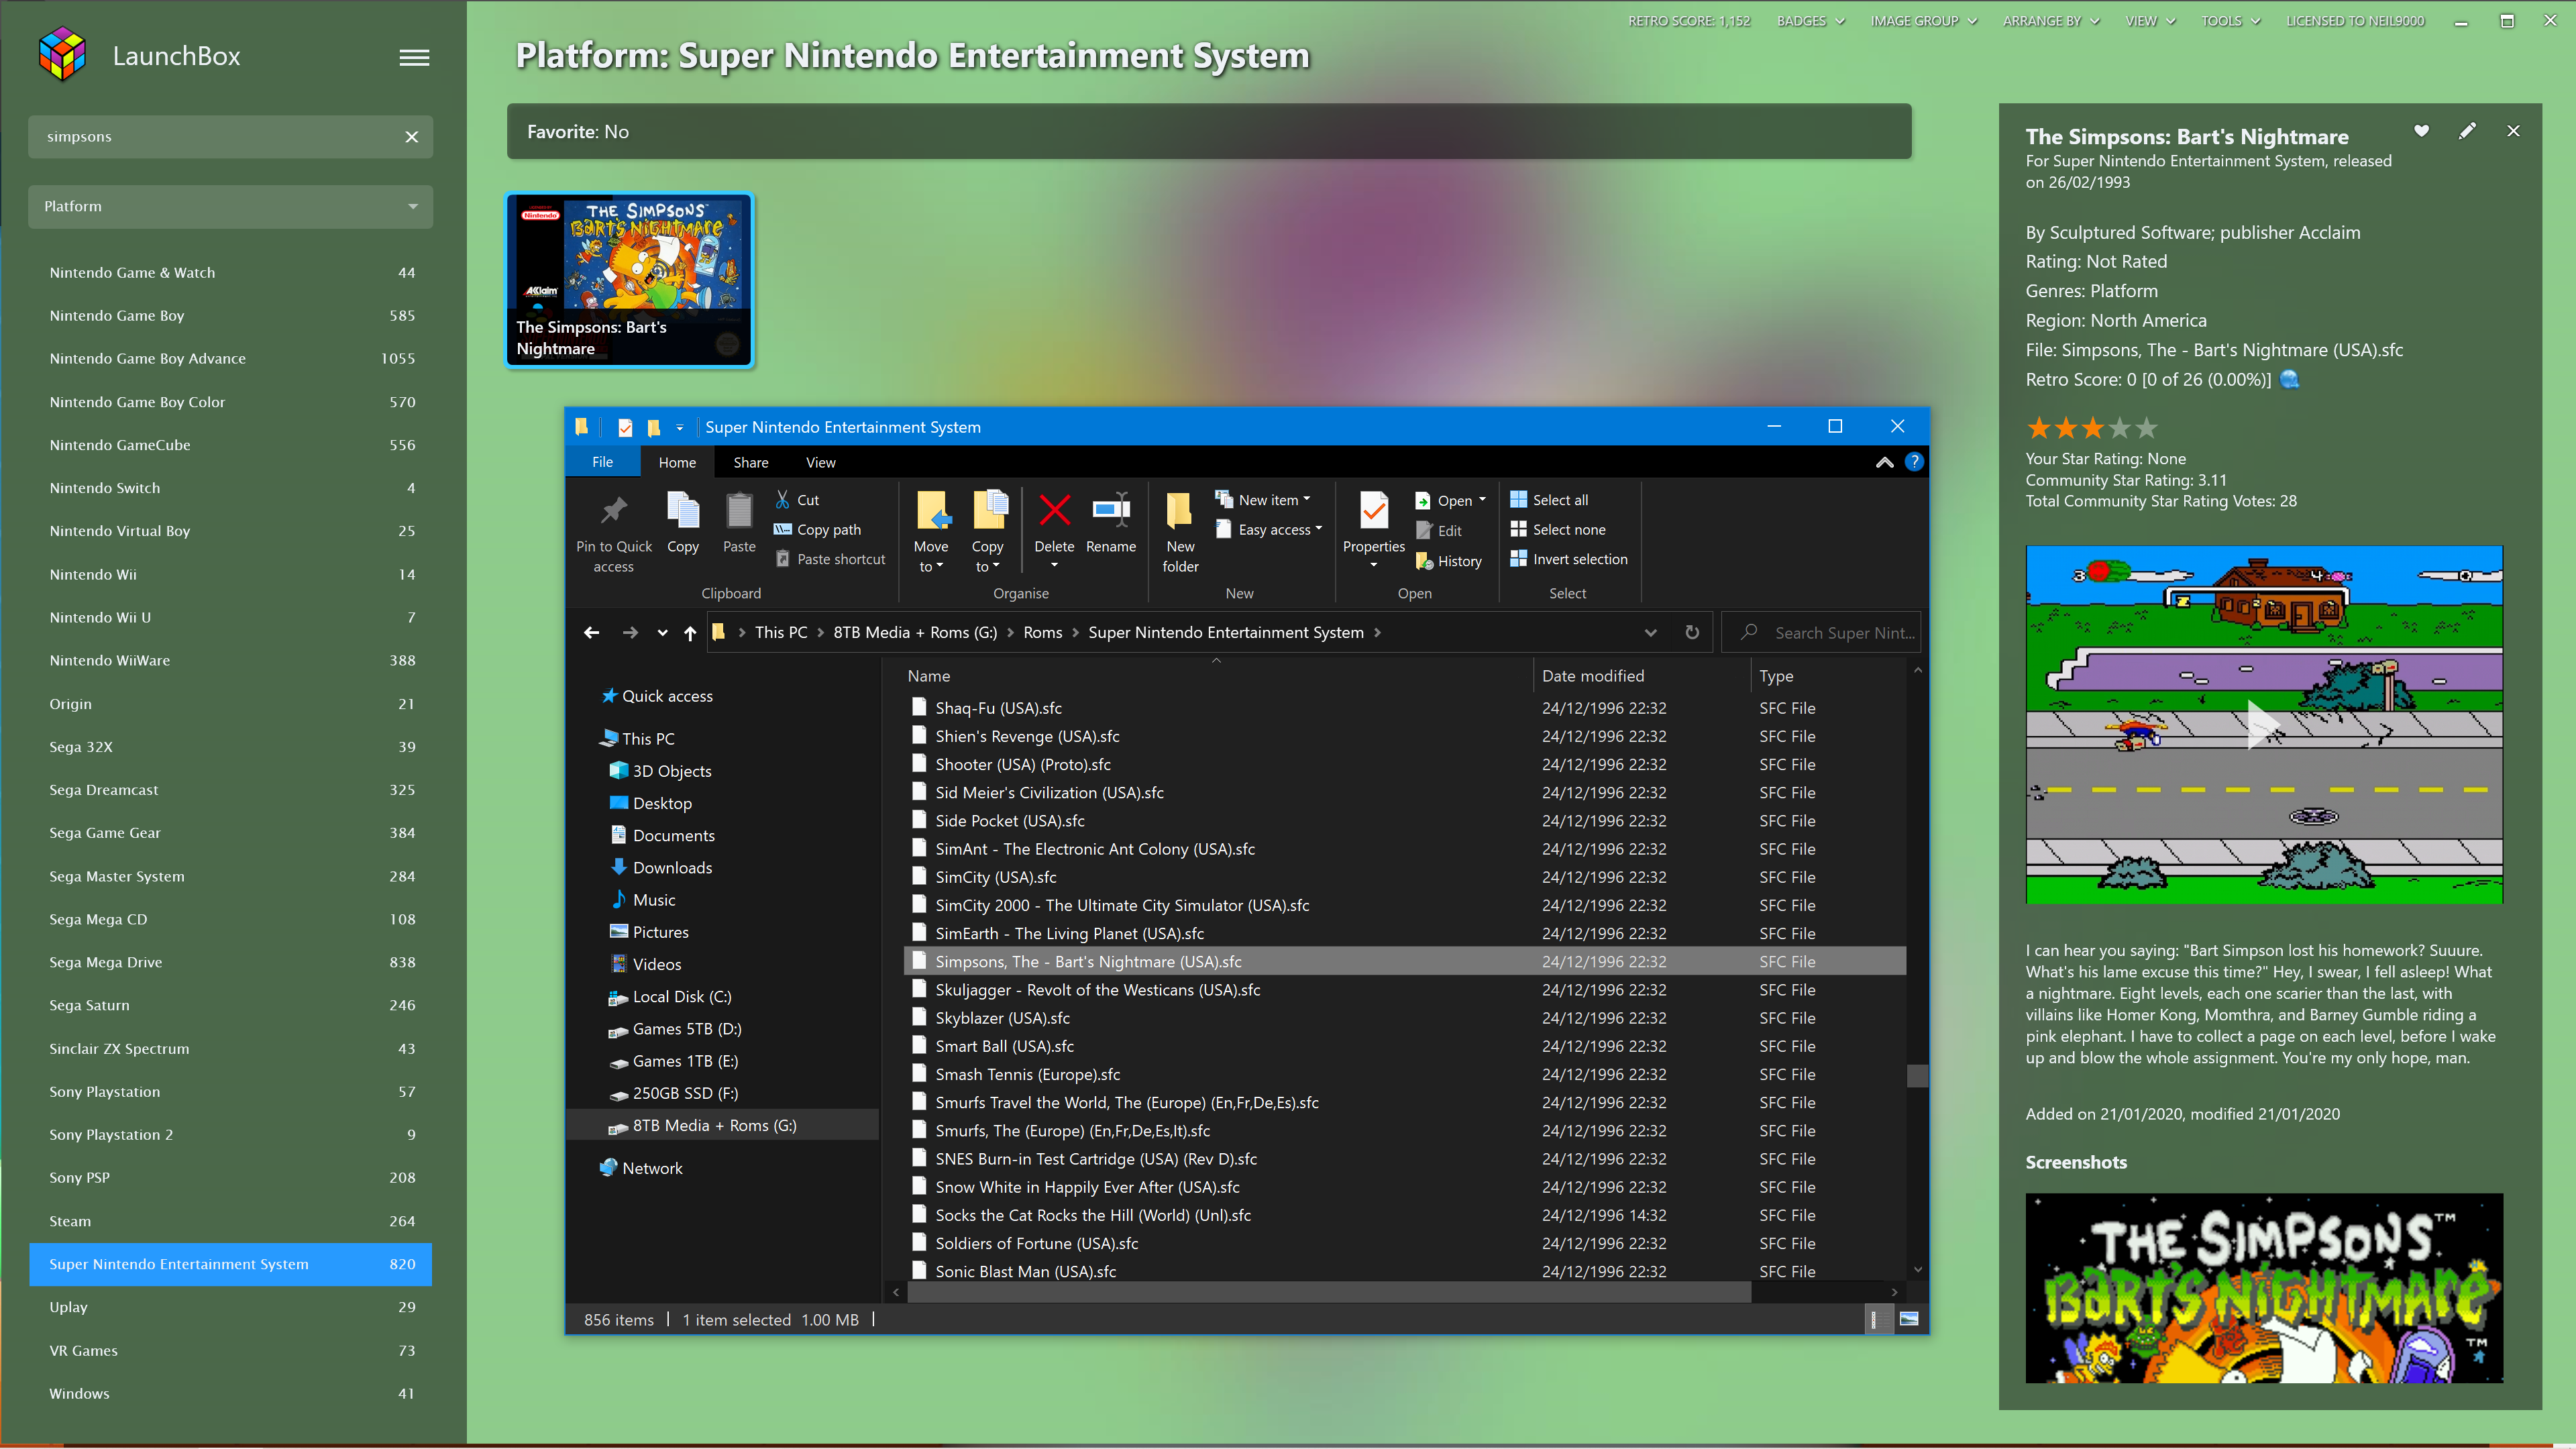Collapse the Explorer ribbon

1884,462
